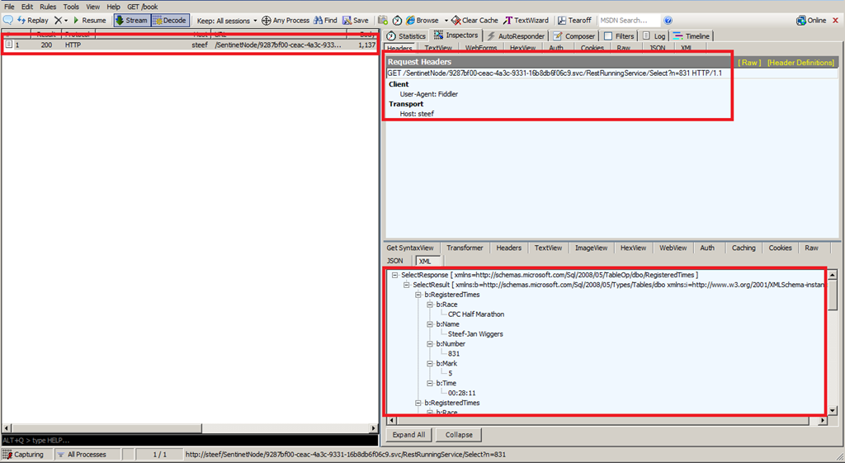Viewport: 845px width, 463px height.
Task: Open response Caching tab
Action: click(744, 248)
